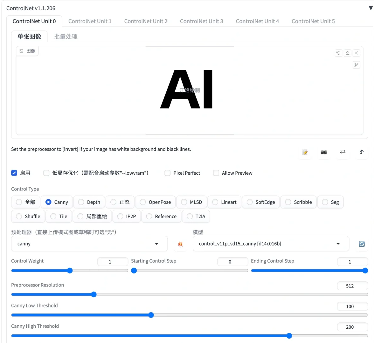Viewport: 374px width, 343px height.
Task: Send dimensions using the up-arrow icon
Action: click(361, 152)
